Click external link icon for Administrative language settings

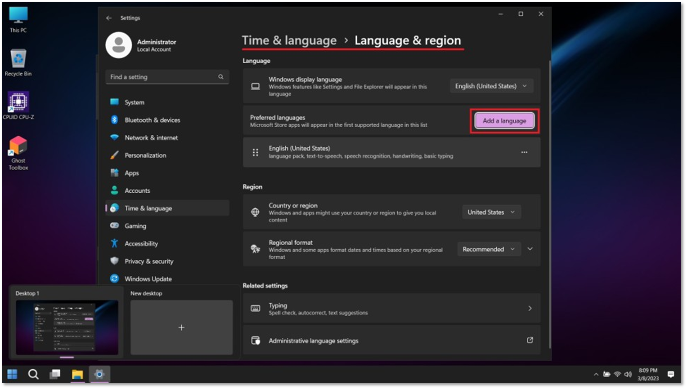530,340
